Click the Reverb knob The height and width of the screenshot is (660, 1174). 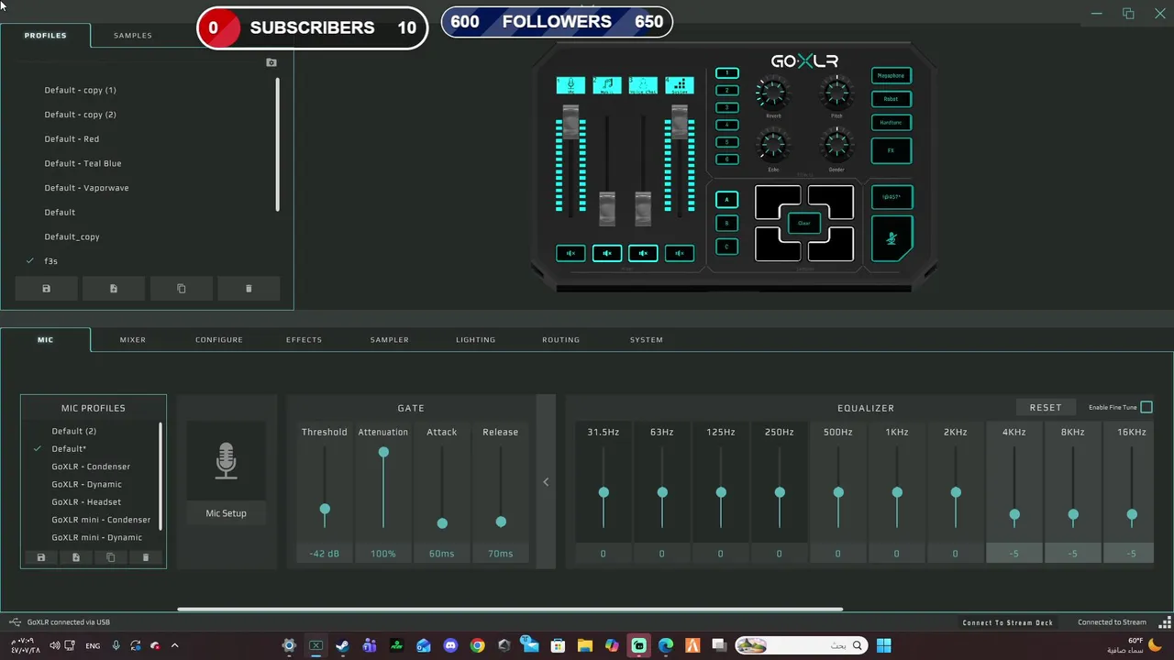pyautogui.click(x=773, y=93)
